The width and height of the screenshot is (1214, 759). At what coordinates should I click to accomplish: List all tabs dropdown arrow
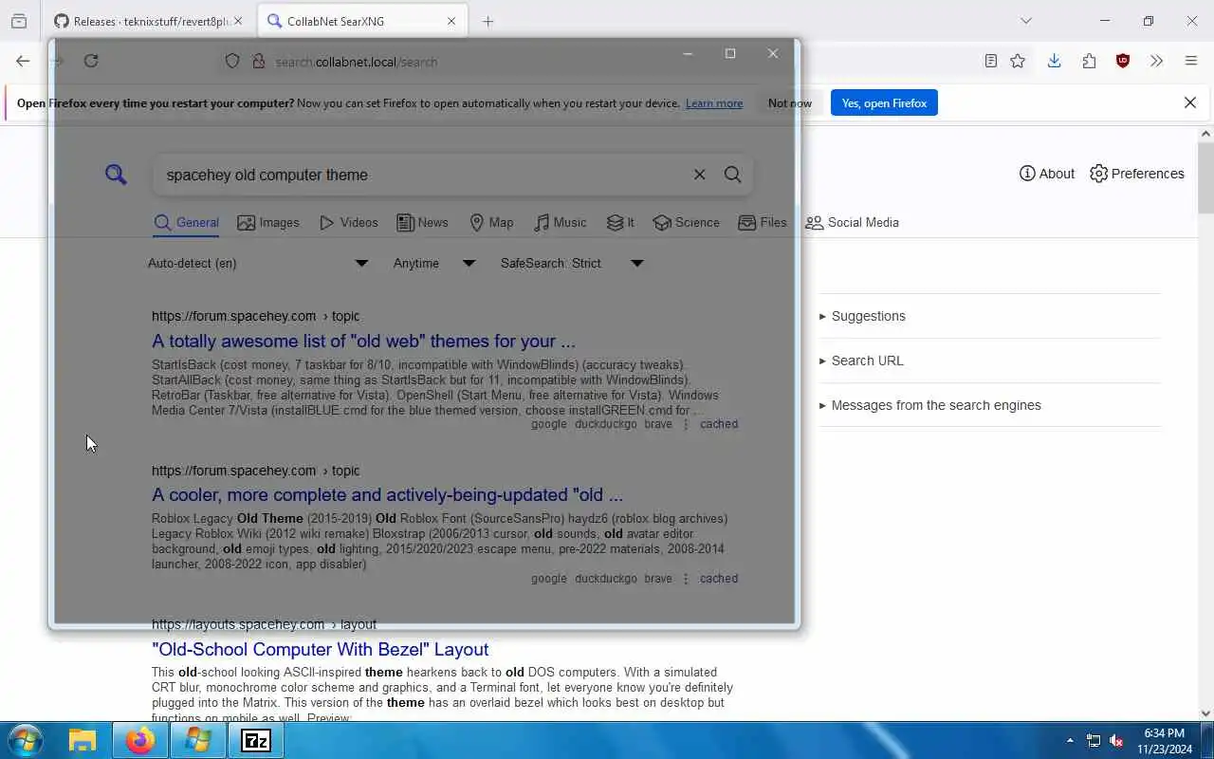(1025, 21)
